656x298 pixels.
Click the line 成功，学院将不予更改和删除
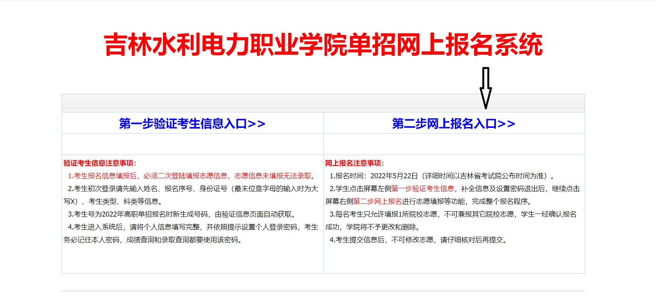tap(373, 227)
